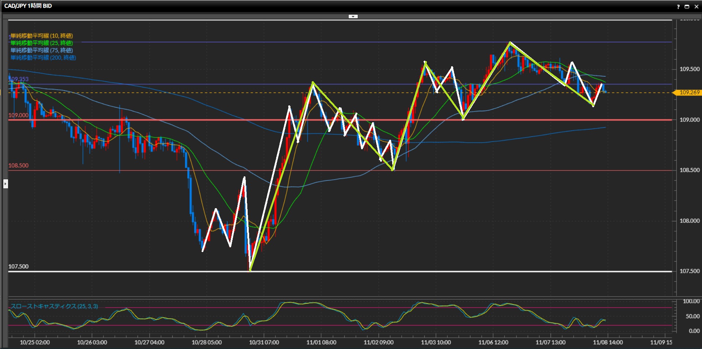702x349 pixels.
Task: Open the help question mark icon
Action: point(678,7)
